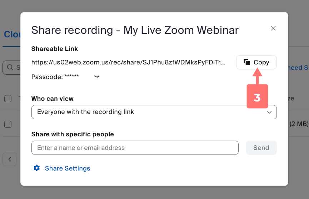
Task: Open the Share Settings link
Action: (x=68, y=168)
